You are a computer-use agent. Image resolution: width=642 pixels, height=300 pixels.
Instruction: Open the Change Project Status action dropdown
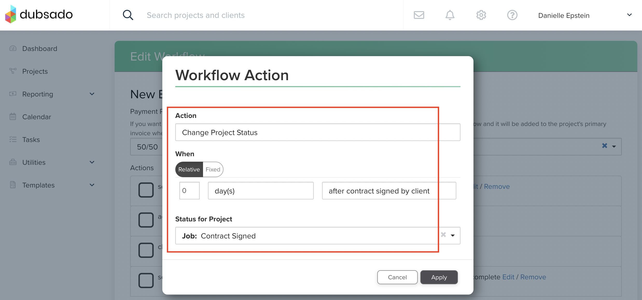[x=318, y=132]
